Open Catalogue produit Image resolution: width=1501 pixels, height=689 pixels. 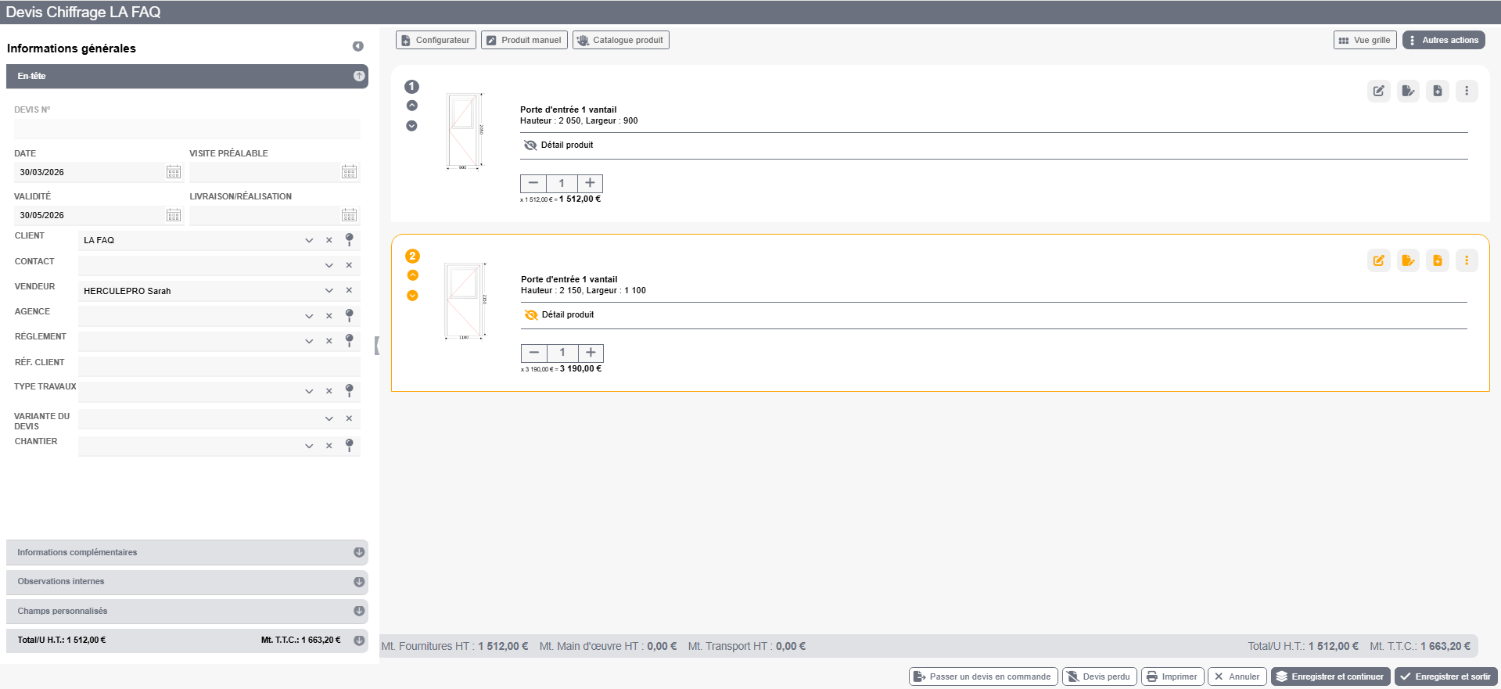621,40
